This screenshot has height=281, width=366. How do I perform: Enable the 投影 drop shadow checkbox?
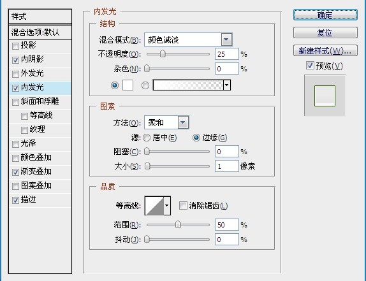[15, 46]
